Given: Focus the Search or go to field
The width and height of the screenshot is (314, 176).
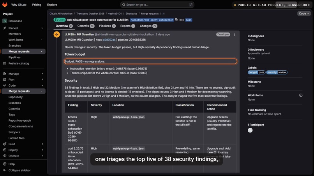Looking at the screenshot, I should click(157, 5).
